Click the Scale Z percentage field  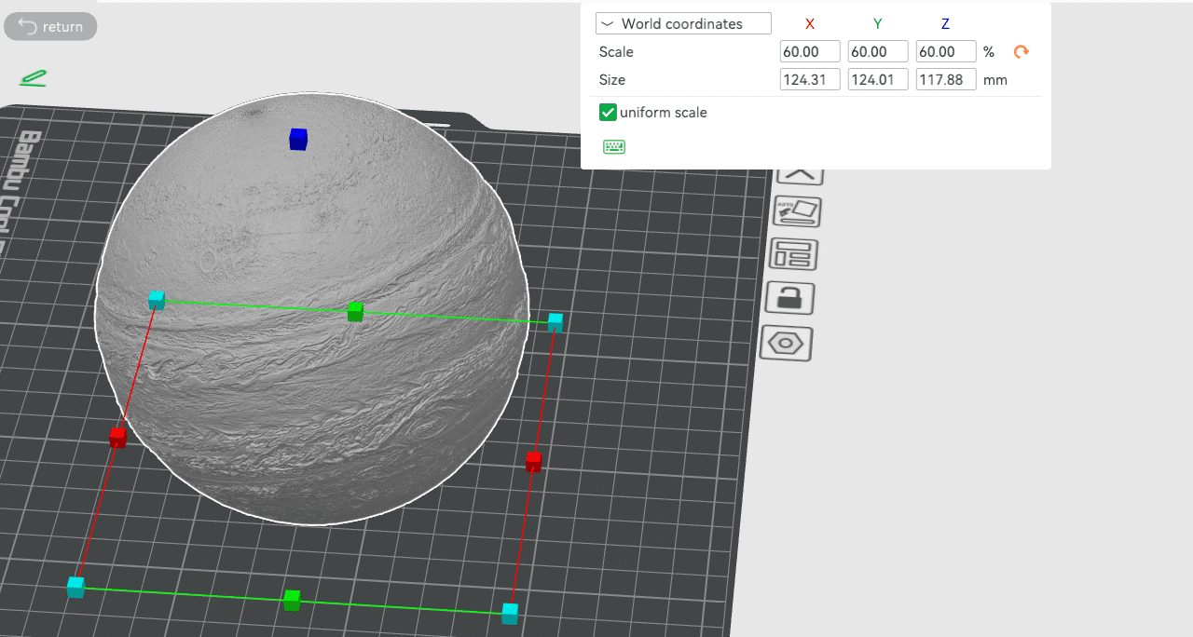click(946, 51)
